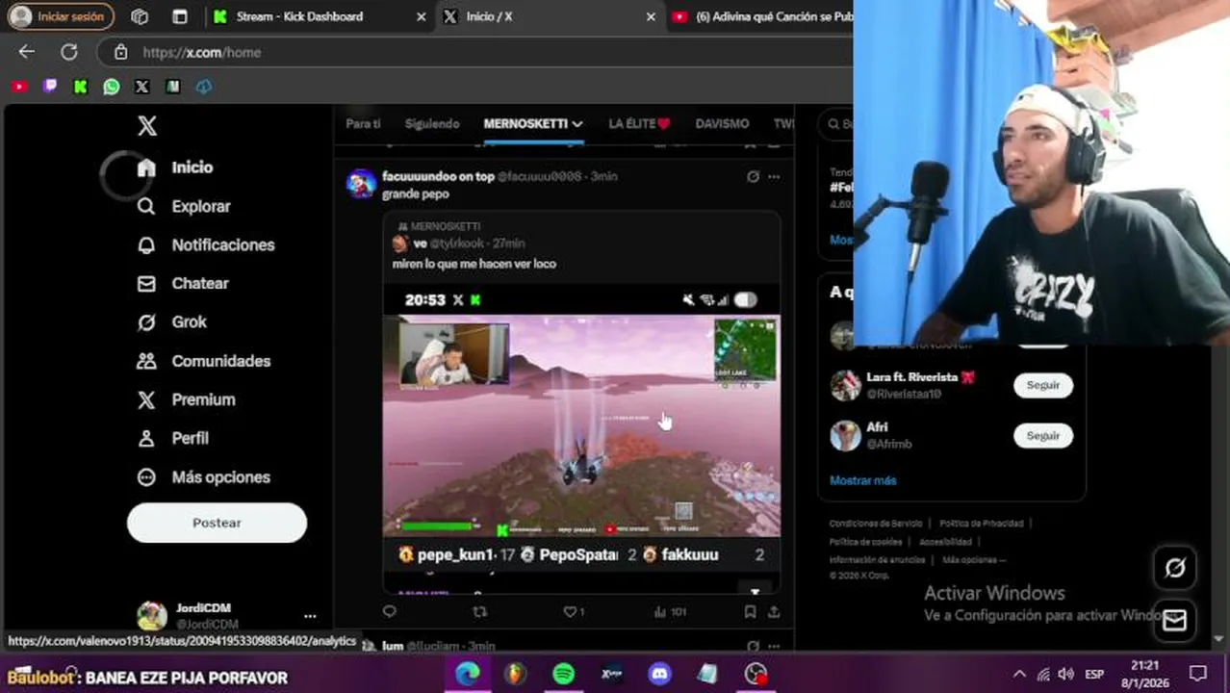Open the tab actions menu icon
The image size is (1230, 693).
tap(180, 16)
